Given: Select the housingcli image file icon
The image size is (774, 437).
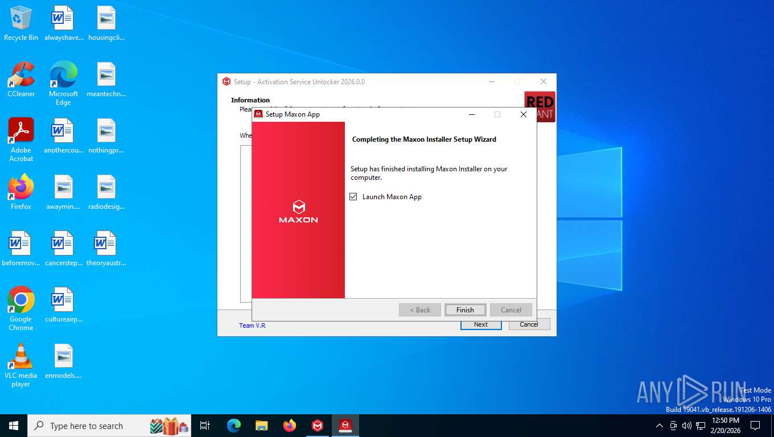Looking at the screenshot, I should 106,23.
